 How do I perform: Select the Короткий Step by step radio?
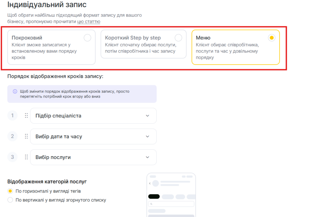(178, 38)
